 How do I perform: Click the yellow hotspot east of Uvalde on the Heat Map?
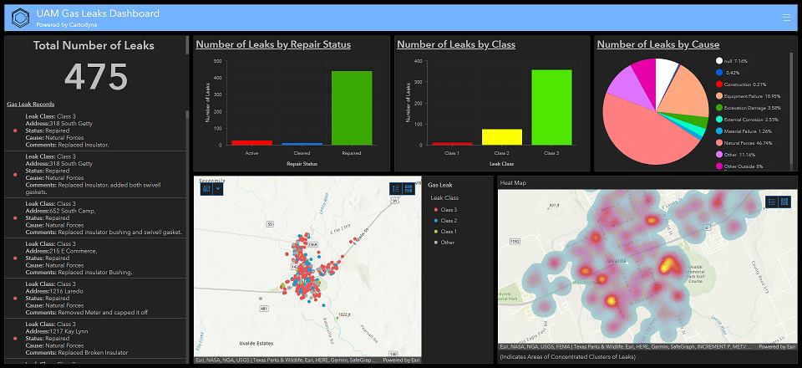[x=667, y=264]
